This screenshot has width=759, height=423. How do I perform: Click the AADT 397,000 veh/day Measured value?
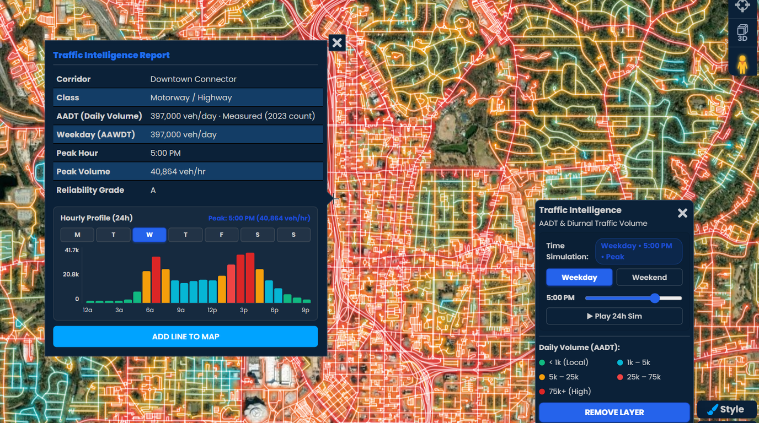click(233, 116)
